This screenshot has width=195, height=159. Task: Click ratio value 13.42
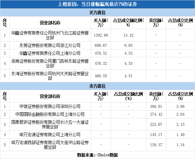coord(128,35)
